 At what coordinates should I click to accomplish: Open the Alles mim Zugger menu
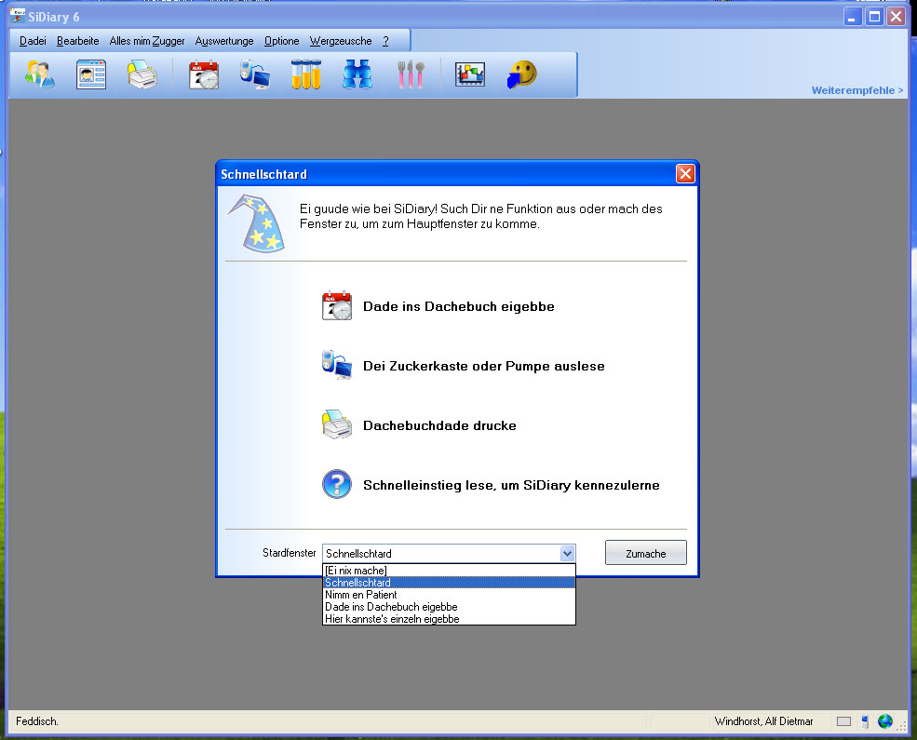pyautogui.click(x=147, y=41)
